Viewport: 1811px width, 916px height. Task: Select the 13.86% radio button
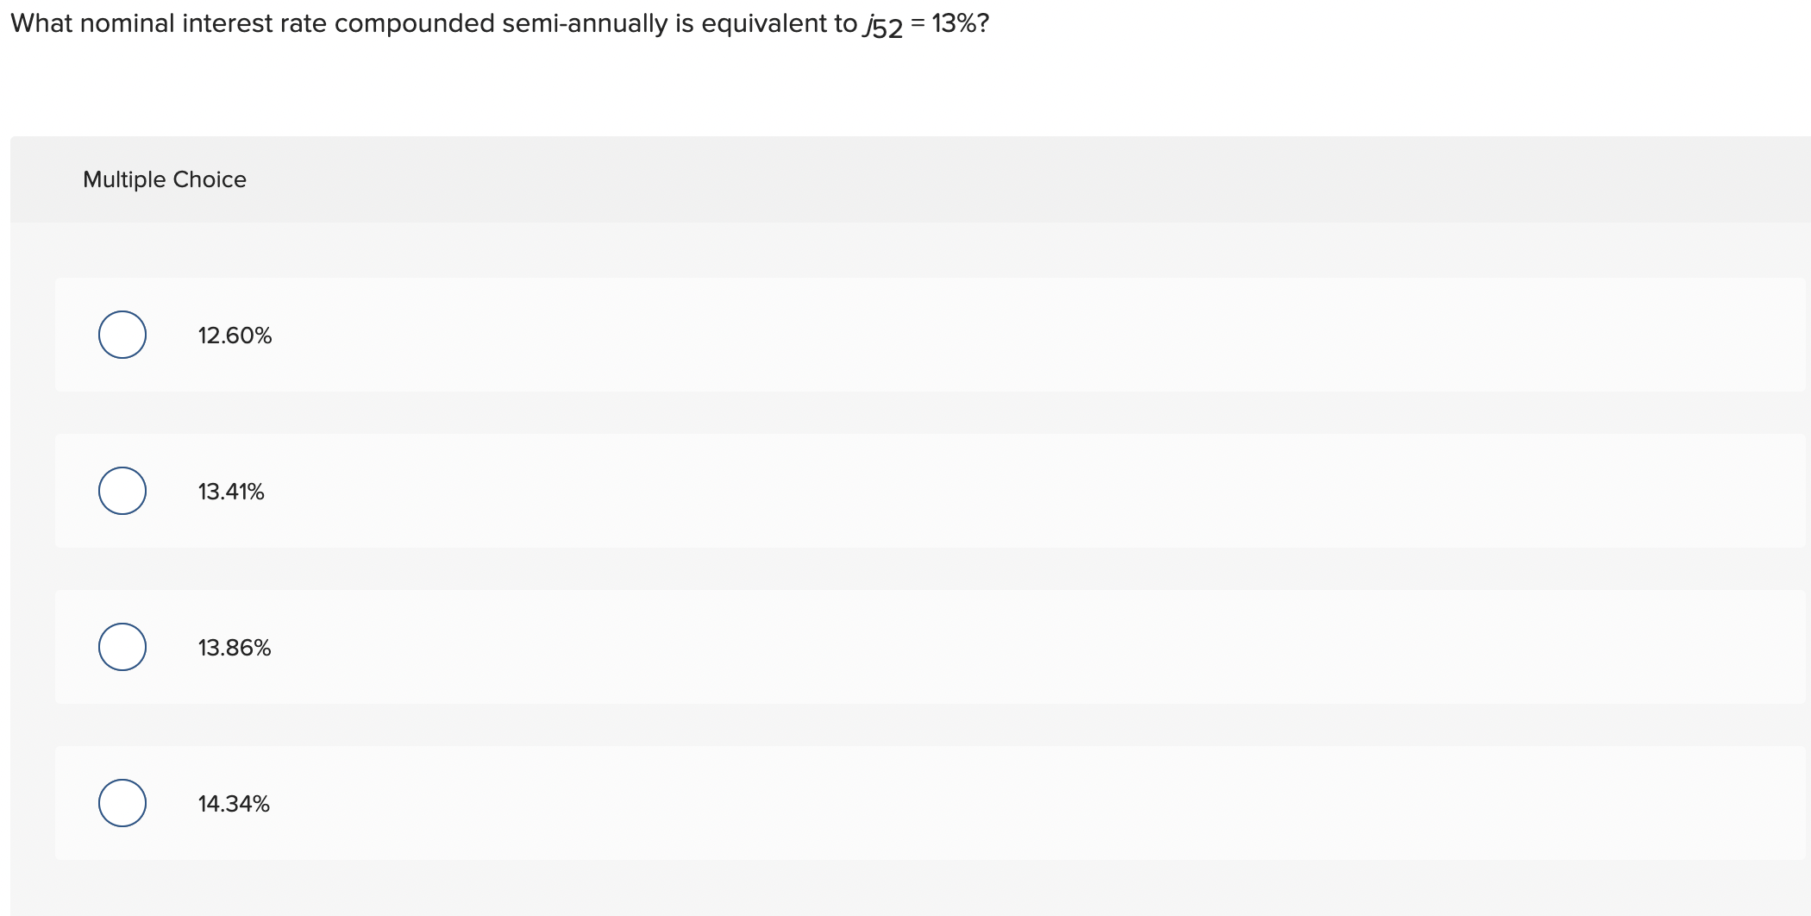pos(122,647)
